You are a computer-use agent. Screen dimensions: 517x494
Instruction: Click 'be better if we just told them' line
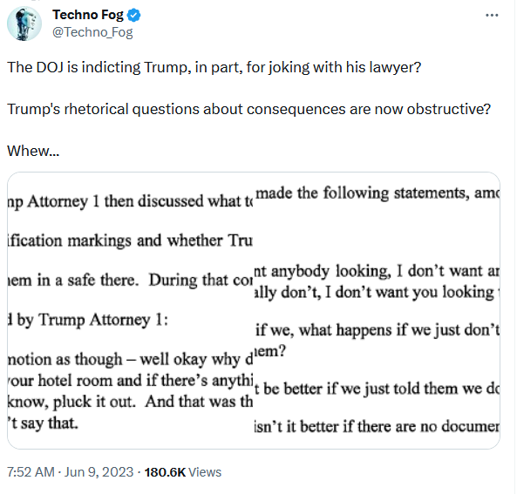(x=378, y=389)
